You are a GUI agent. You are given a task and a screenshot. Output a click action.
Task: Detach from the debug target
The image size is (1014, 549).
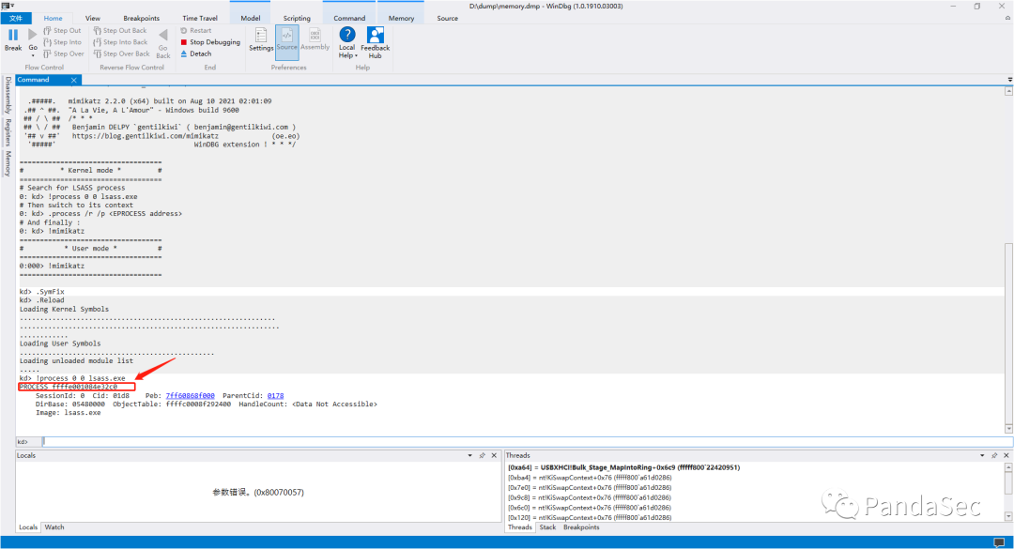tap(196, 53)
